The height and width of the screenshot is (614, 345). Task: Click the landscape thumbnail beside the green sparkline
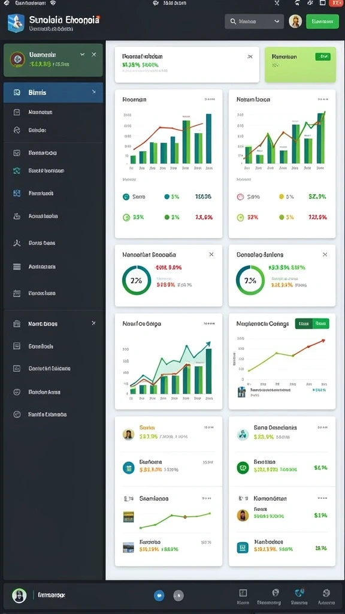coord(129,516)
